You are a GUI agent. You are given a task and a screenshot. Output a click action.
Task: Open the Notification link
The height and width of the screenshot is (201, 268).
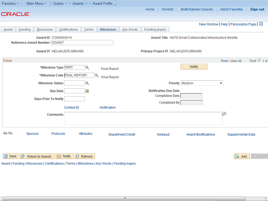[x=108, y=108]
